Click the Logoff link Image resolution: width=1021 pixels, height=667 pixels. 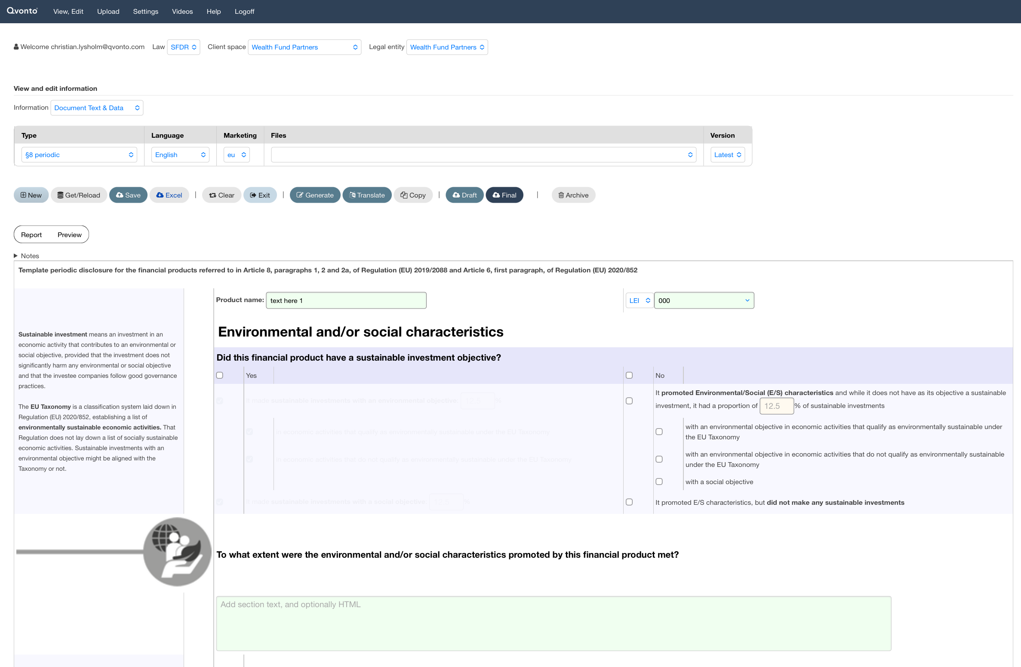pyautogui.click(x=244, y=12)
